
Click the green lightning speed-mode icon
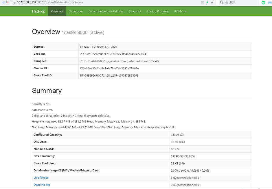[207, 2]
